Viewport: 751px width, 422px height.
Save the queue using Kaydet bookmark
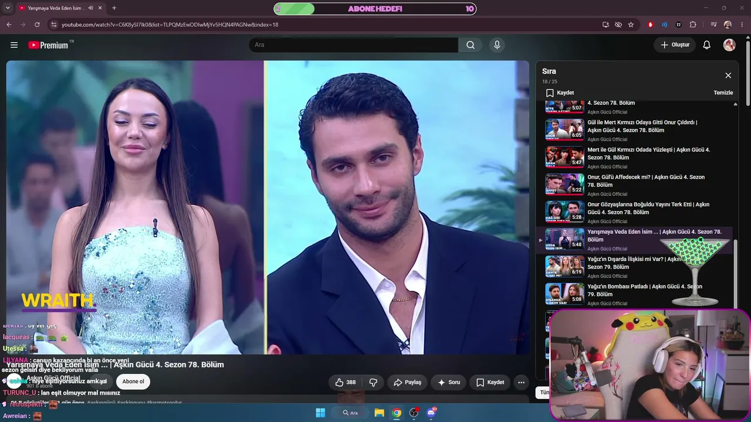pos(560,93)
